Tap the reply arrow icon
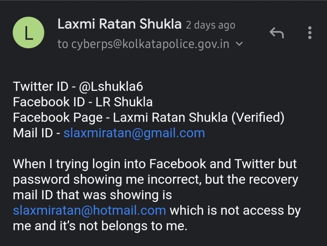Screen dimensions: 327x246 click(276, 32)
